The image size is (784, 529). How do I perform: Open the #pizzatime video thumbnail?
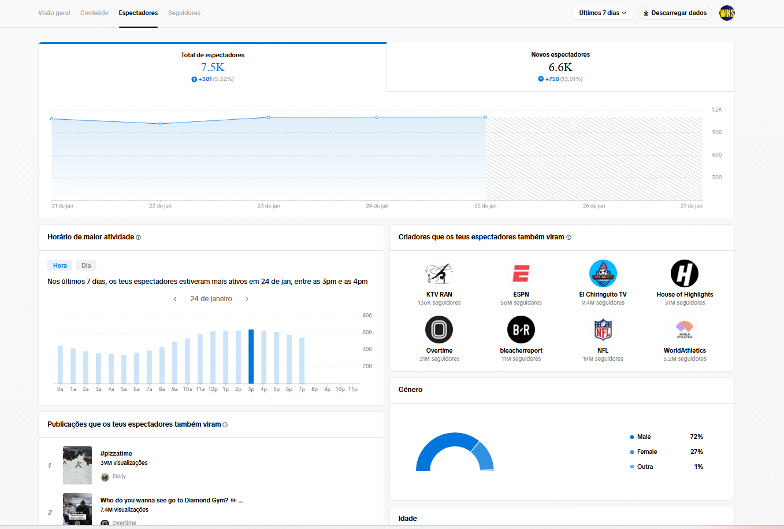pyautogui.click(x=77, y=465)
